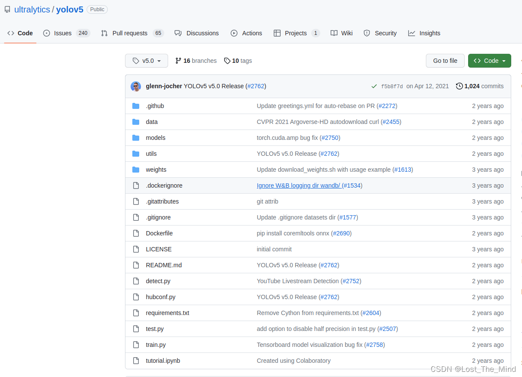Open the 1,024 commits history link
The image size is (522, 377).
[x=480, y=86]
